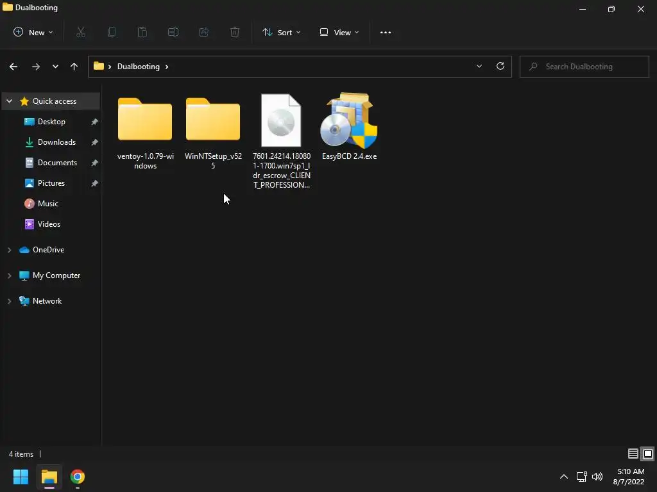
Task: Refresh the Dualbooting folder view
Action: tap(500, 66)
